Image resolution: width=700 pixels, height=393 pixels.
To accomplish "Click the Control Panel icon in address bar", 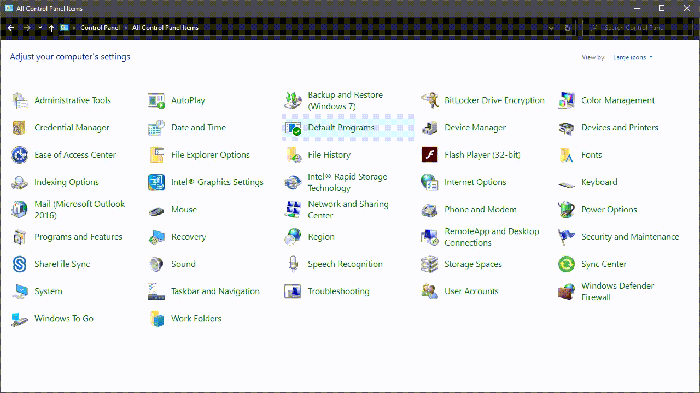I will pos(65,28).
